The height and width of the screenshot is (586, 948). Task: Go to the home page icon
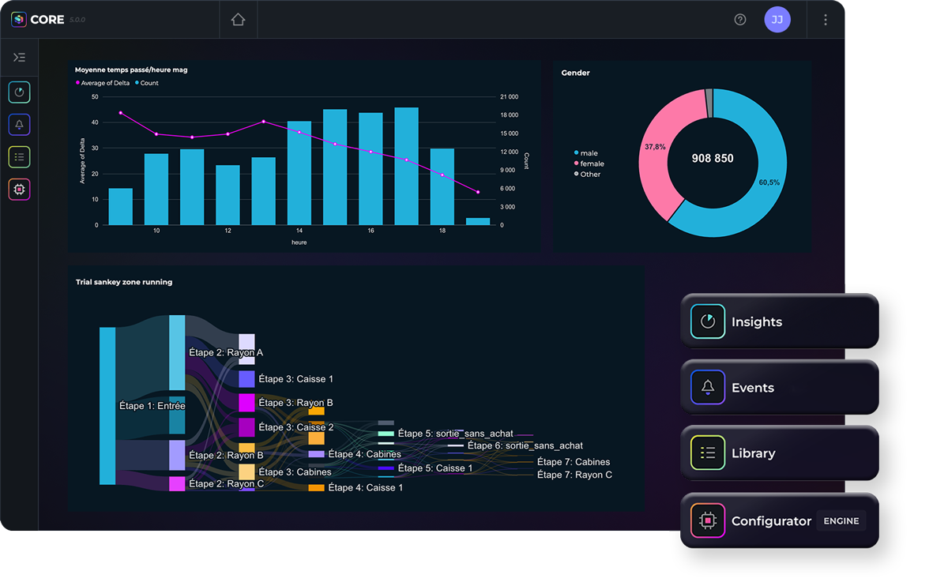tap(238, 20)
